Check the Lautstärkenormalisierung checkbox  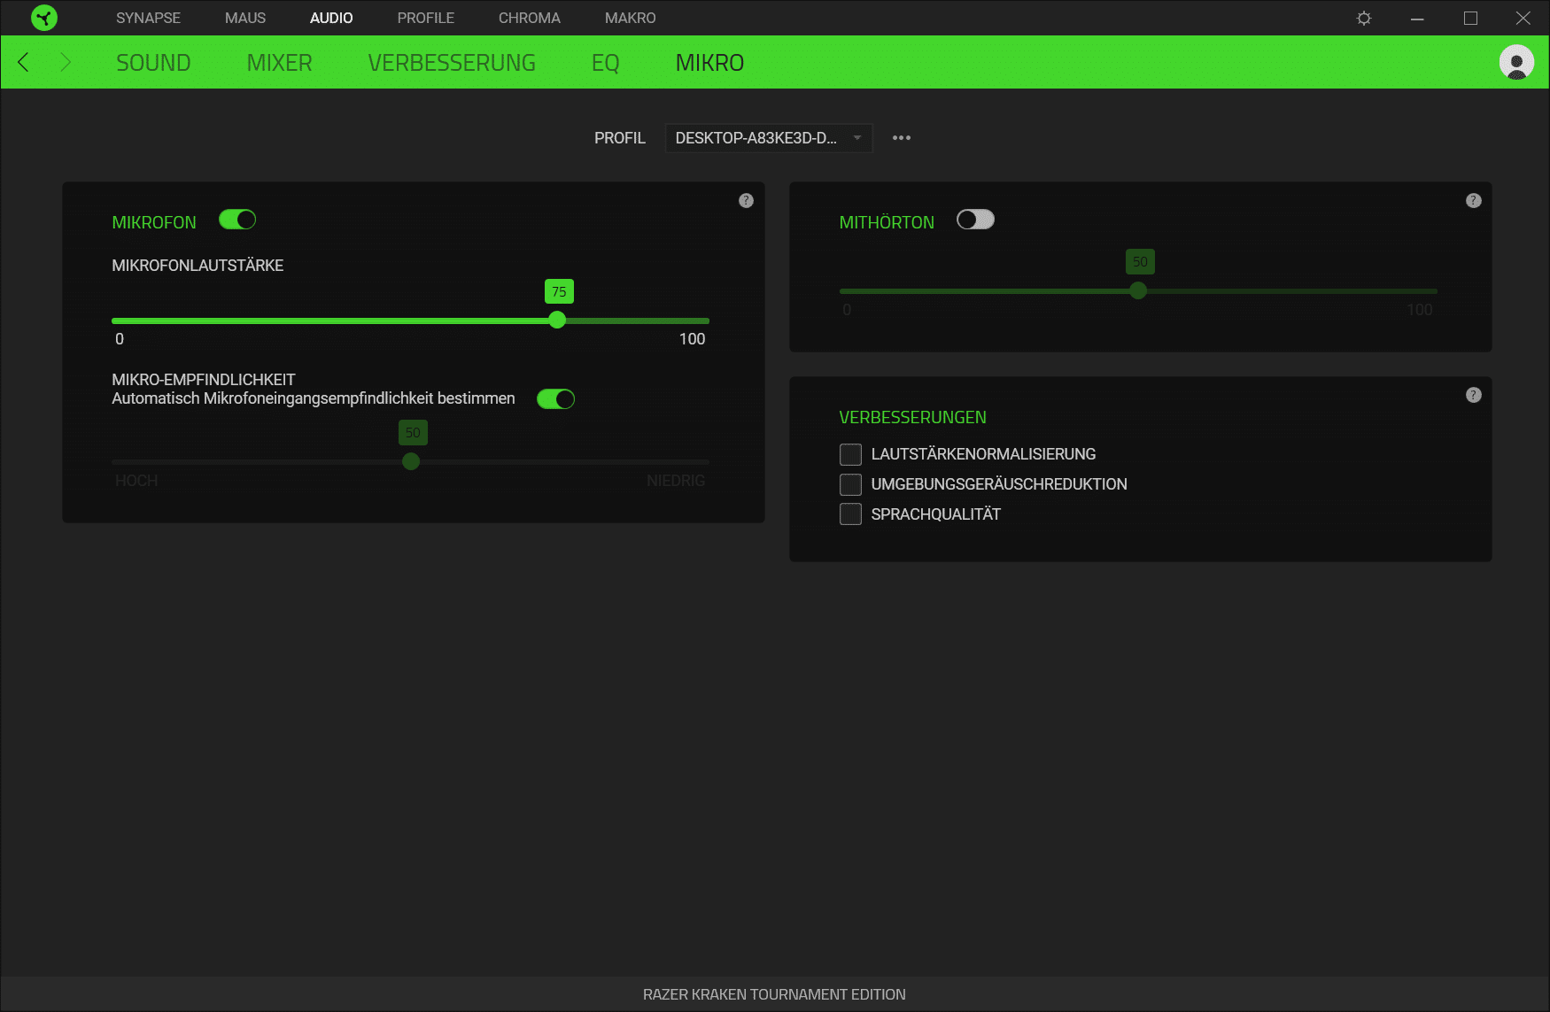(850, 454)
